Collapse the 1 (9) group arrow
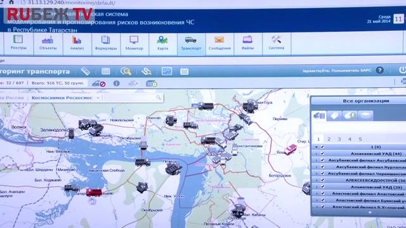Viewport: 406px width, 228px height. coord(317,147)
